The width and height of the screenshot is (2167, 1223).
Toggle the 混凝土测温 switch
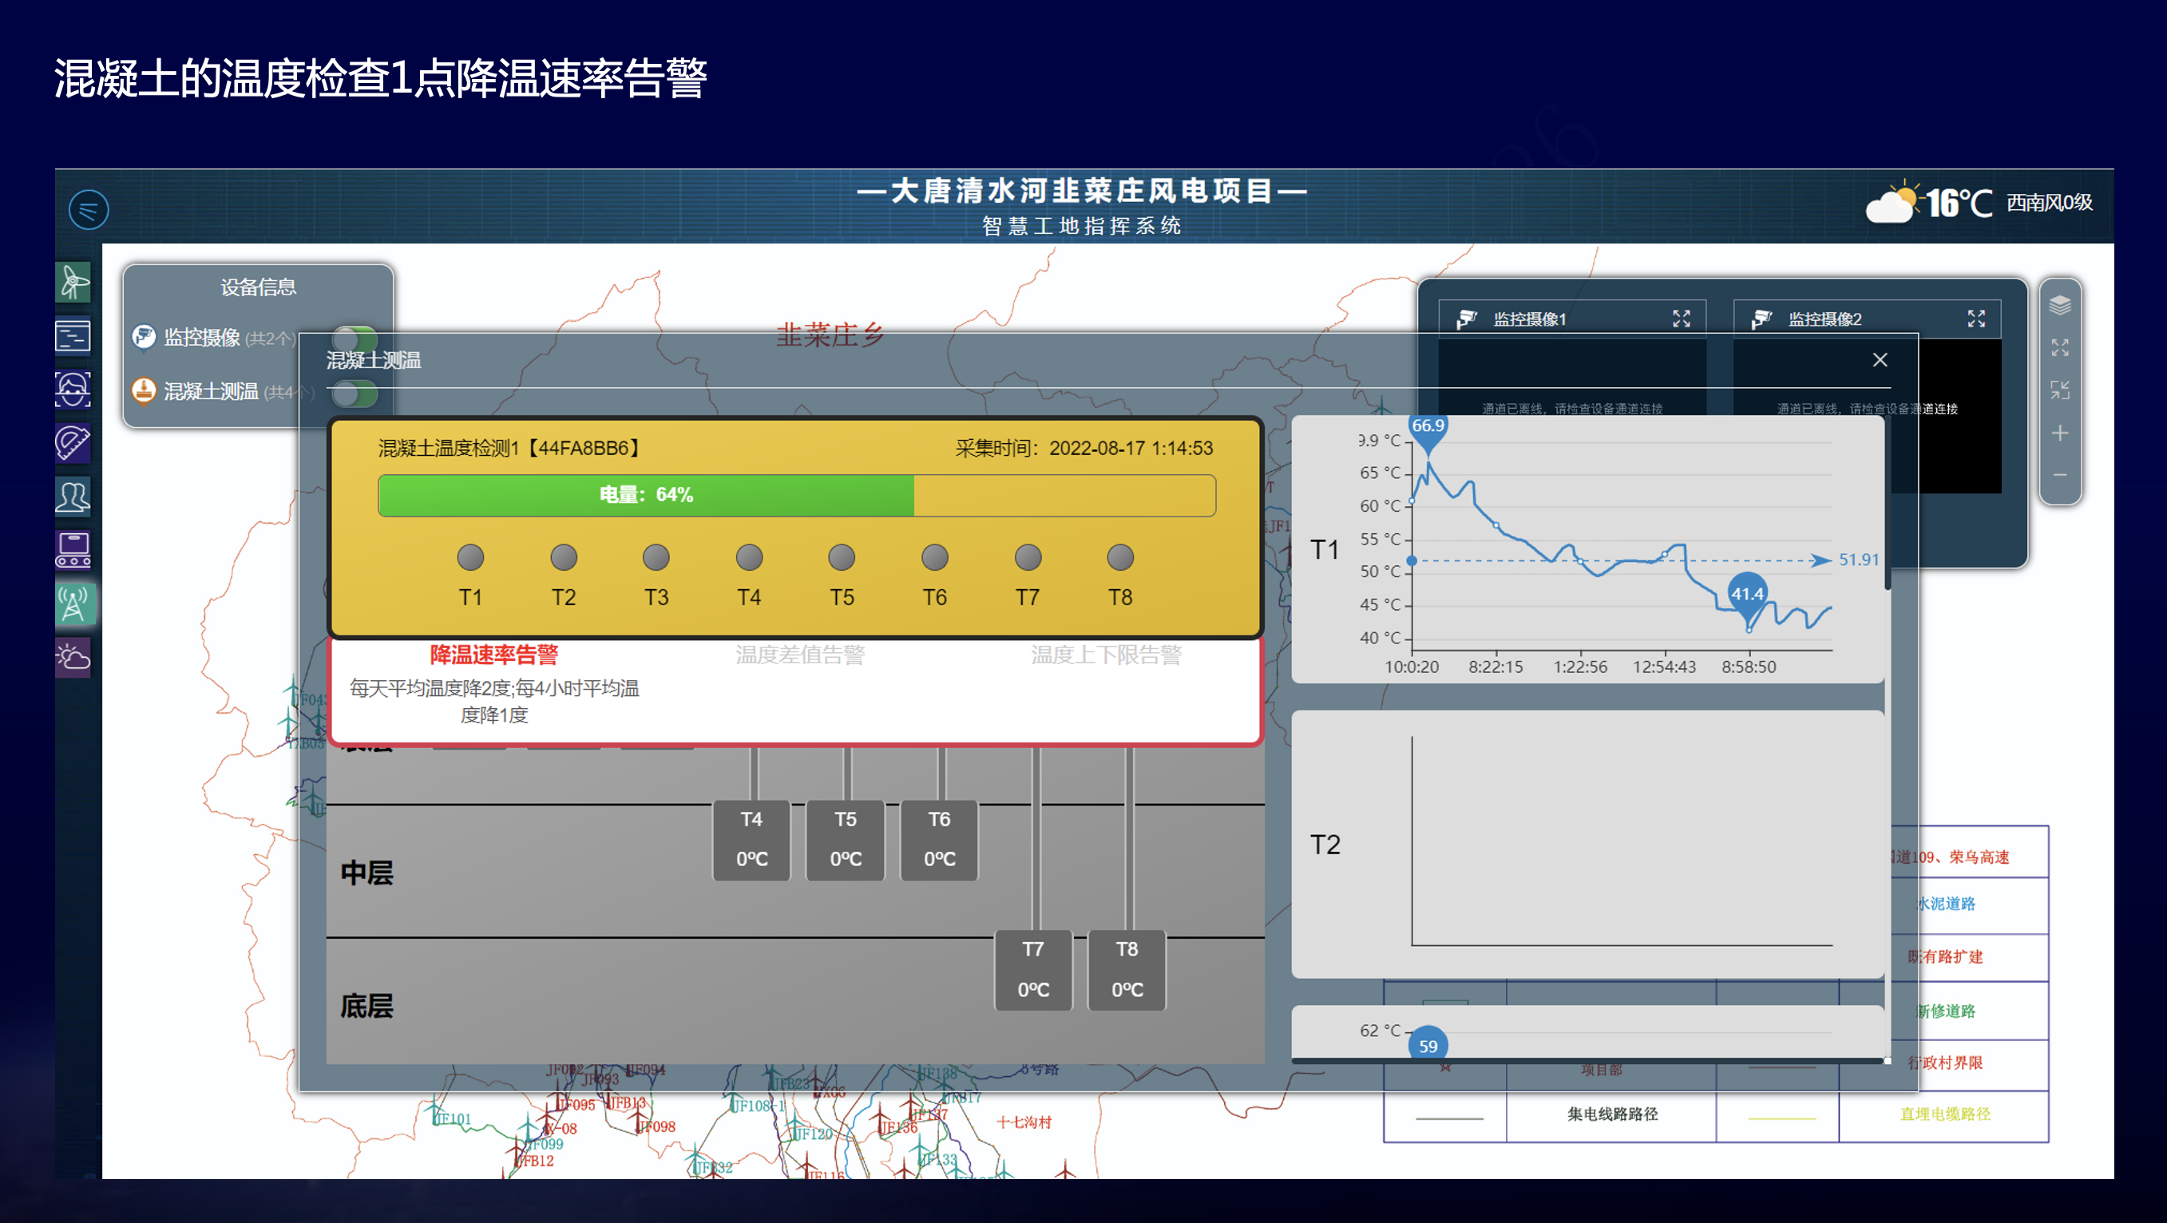pyautogui.click(x=355, y=393)
